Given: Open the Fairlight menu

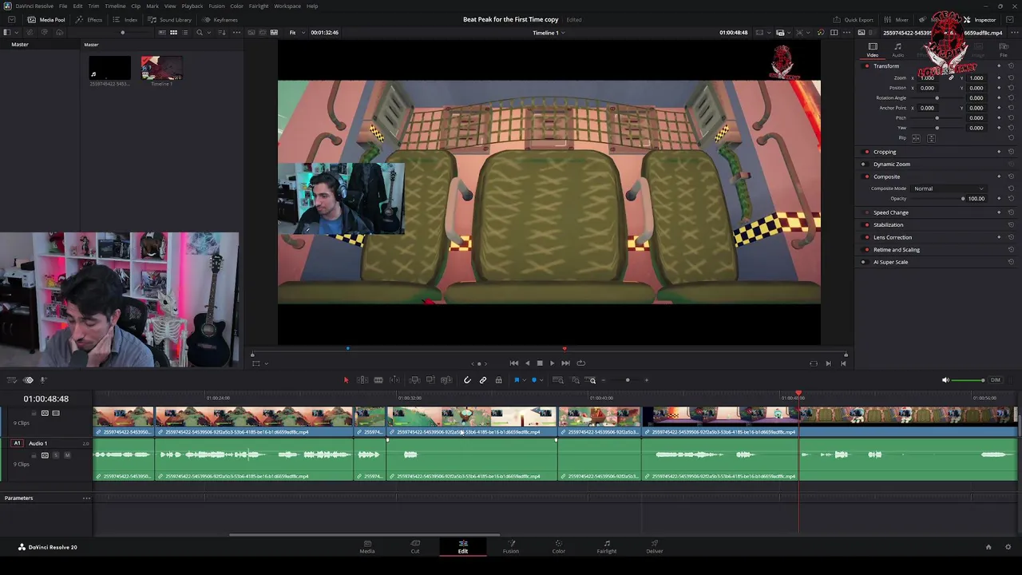Looking at the screenshot, I should (259, 6).
